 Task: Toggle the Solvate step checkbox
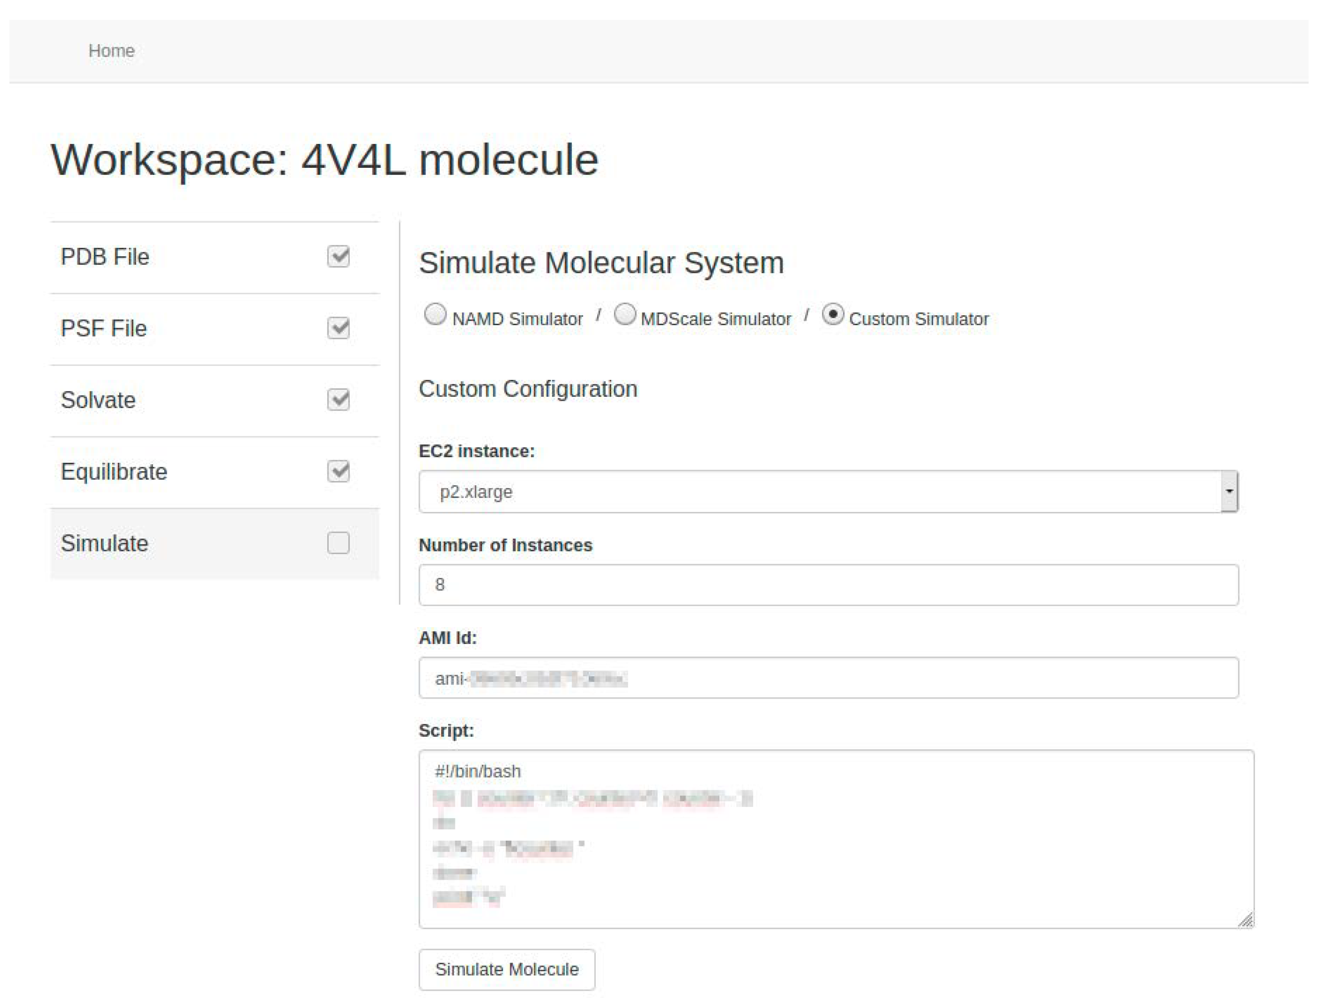click(338, 400)
